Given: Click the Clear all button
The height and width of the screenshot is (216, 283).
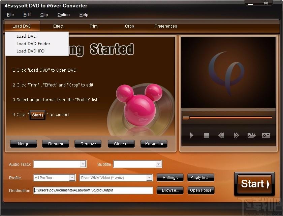Looking at the screenshot, I should pyautogui.click(x=121, y=144).
